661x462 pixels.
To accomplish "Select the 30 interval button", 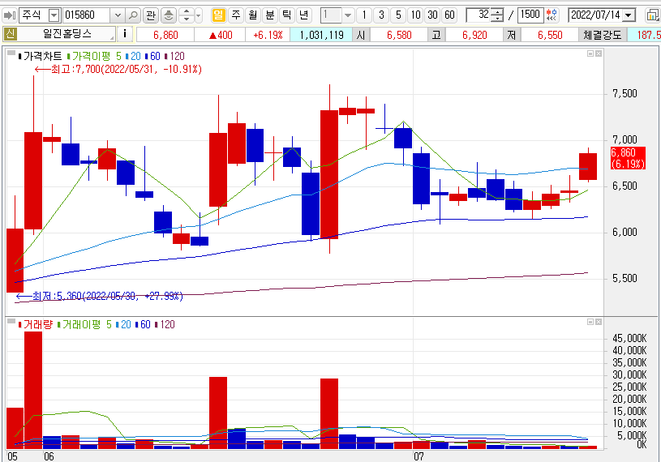I will pos(432,15).
